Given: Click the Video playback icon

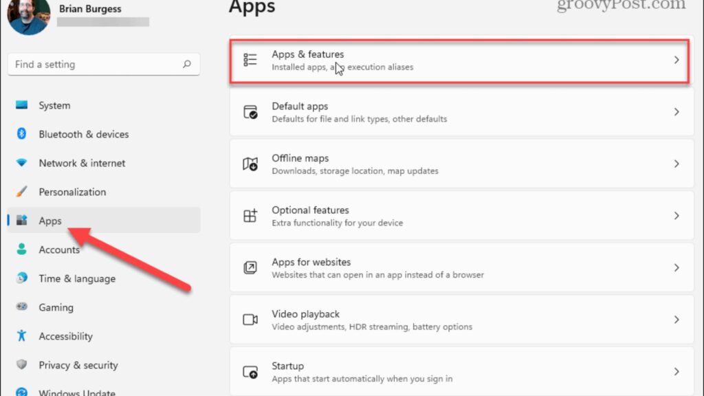Looking at the screenshot, I should coord(250,320).
